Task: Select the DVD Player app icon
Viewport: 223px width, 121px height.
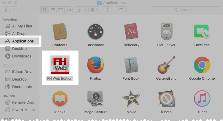Action: coord(167,31)
